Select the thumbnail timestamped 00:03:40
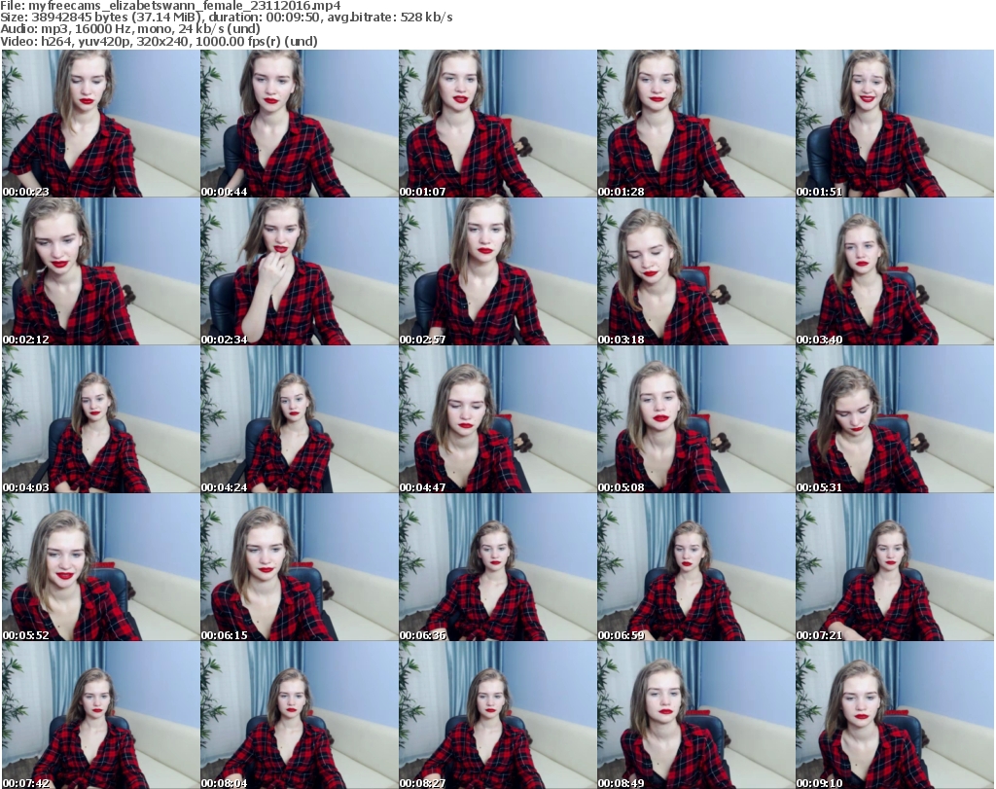 (x=895, y=271)
